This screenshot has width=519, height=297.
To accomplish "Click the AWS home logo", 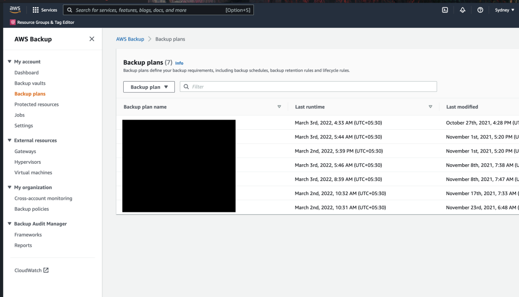I will 14,9.
